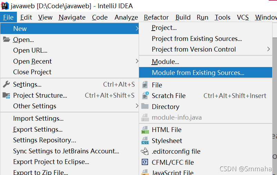Click the wrench icon beside Settings...
Screen dimensions: 277x175
click(x=6, y=84)
